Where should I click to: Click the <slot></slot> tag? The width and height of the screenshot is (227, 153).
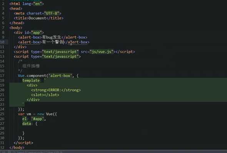click(x=45, y=95)
